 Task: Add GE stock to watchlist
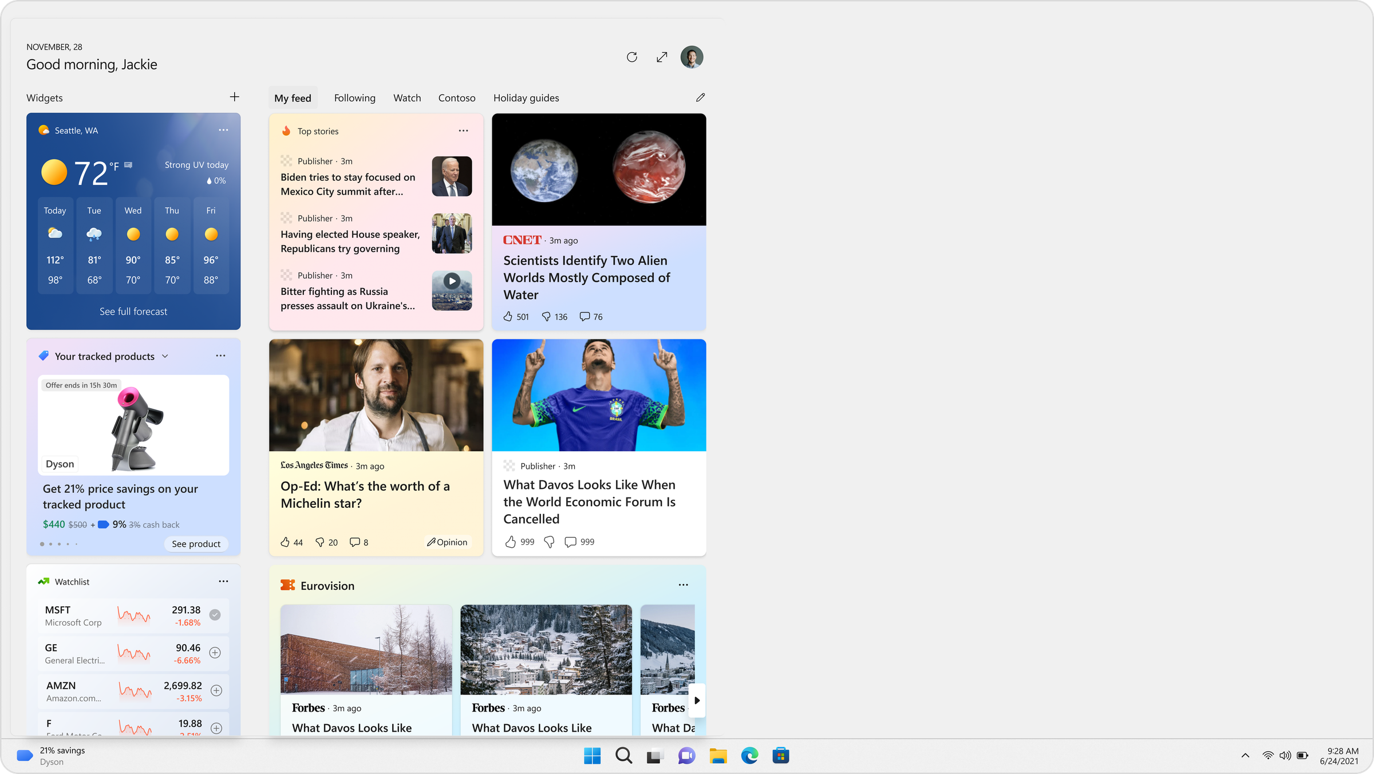[215, 653]
